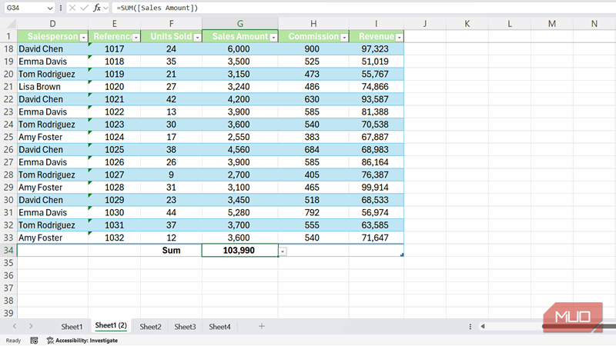Switch to the Sheet1 tab

point(72,327)
